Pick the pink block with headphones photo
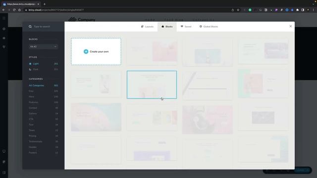Viewport: 317px width, 178px height. pyautogui.click(x=208, y=120)
